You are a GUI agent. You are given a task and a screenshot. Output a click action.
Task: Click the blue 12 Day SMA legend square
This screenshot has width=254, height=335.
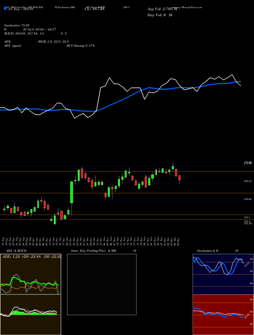pos(5,8)
